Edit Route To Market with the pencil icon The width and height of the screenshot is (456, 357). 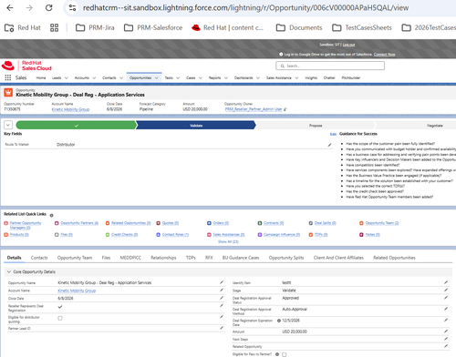point(329,145)
